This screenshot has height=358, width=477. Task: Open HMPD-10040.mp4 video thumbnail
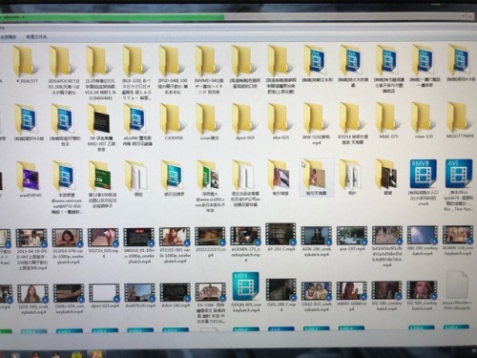tap(352, 291)
